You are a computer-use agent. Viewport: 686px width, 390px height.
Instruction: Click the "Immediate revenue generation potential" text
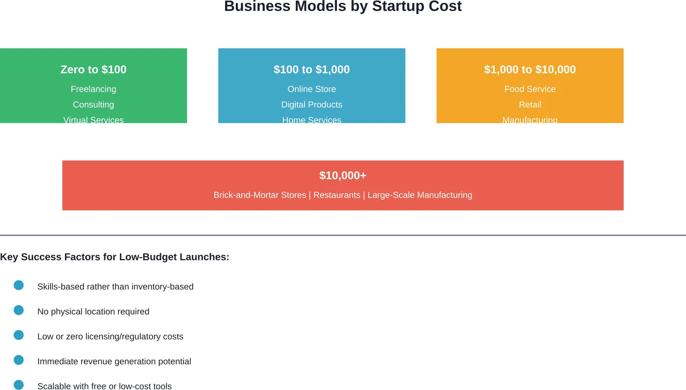pos(114,361)
